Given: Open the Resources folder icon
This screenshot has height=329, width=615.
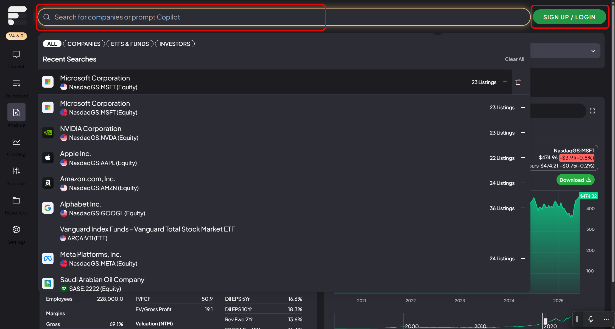Looking at the screenshot, I should coord(16,200).
